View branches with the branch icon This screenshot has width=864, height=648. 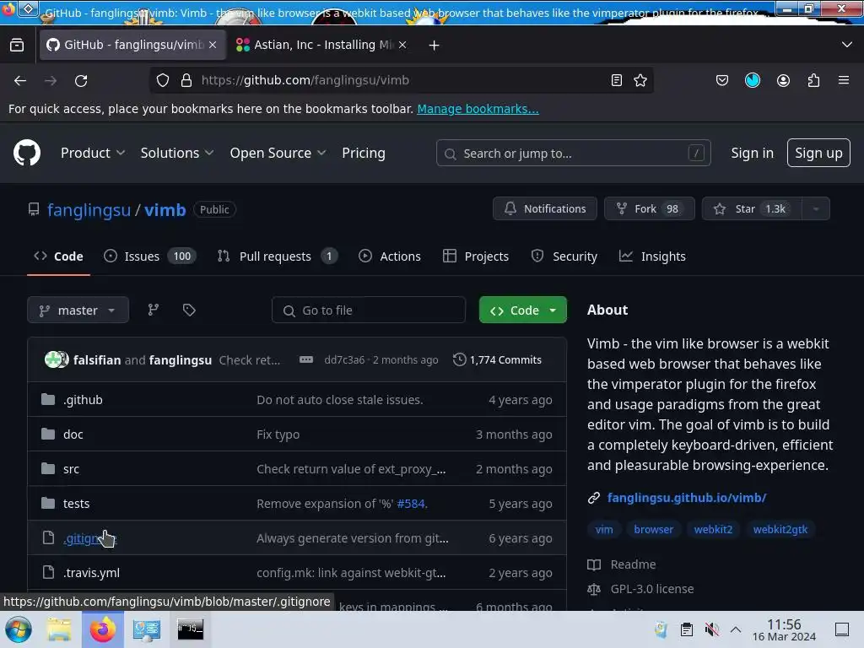coord(154,310)
